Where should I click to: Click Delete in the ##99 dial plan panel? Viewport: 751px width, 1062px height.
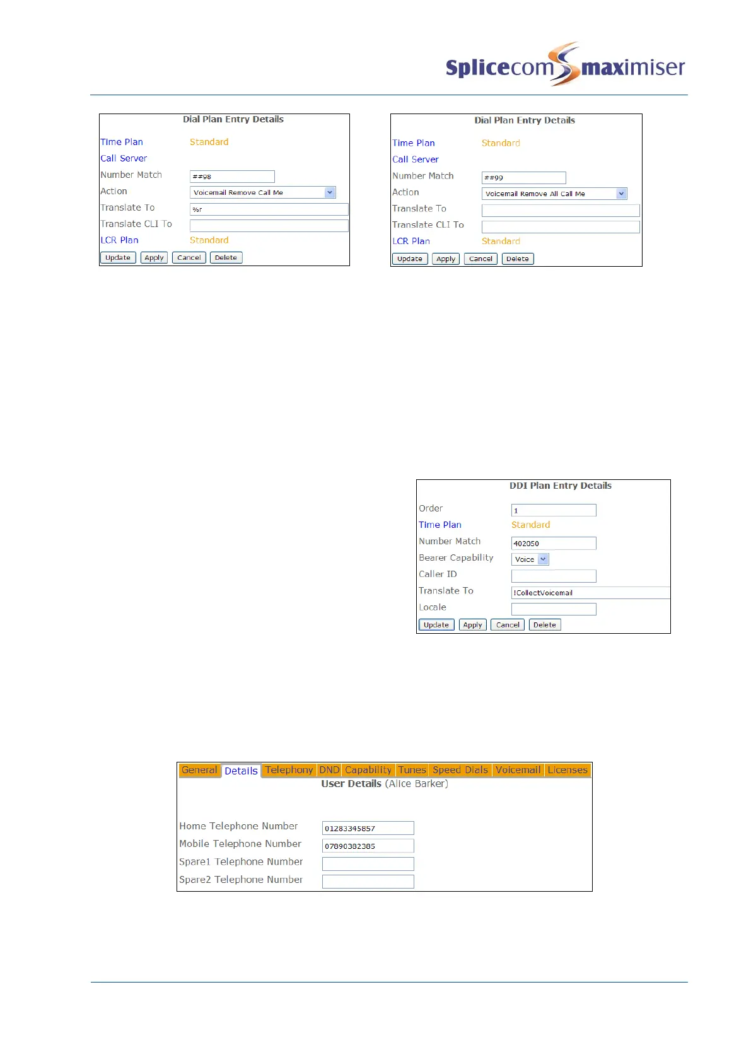pos(518,259)
